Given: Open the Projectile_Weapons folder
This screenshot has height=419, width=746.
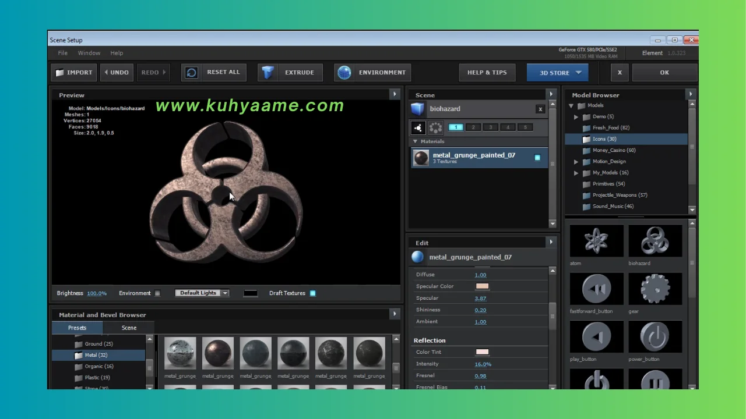Looking at the screenshot, I should pyautogui.click(x=615, y=195).
